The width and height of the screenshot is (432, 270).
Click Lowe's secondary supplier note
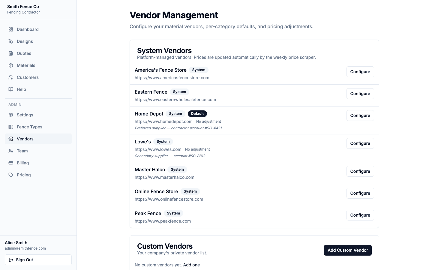[170, 156]
